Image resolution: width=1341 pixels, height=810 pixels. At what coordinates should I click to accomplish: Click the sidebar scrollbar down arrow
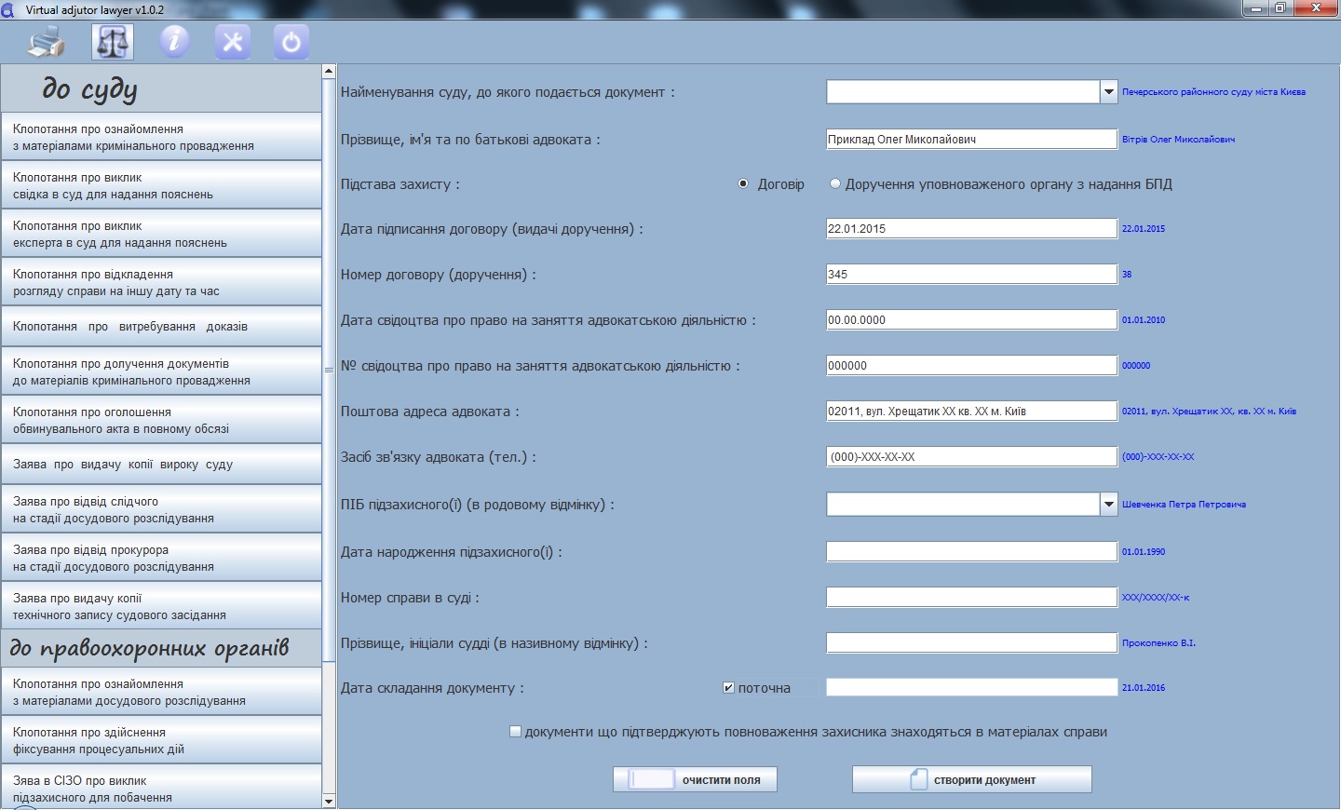coord(329,801)
